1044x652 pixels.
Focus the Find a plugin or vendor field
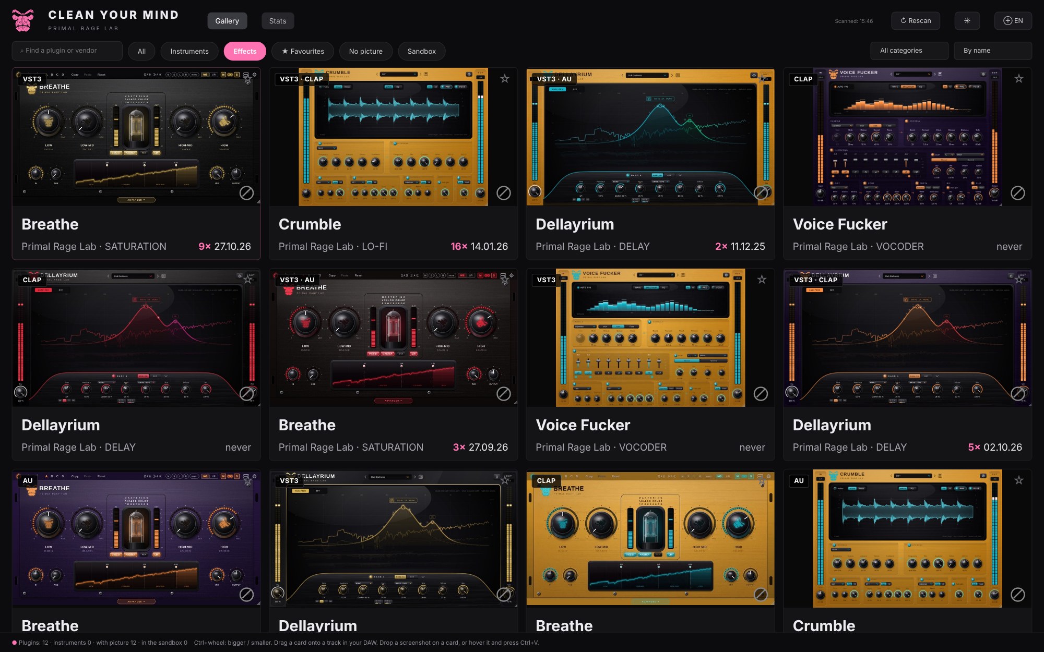tap(67, 51)
